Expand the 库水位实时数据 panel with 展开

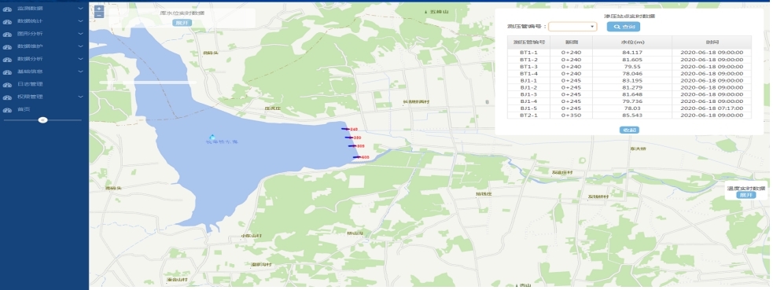click(x=182, y=23)
